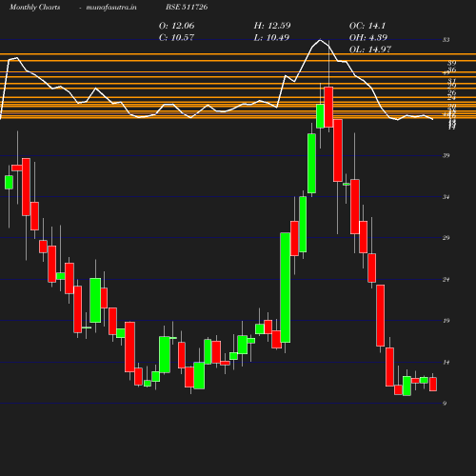
Task: Click the '29' price axis label on blue gridline
Action: (446, 238)
